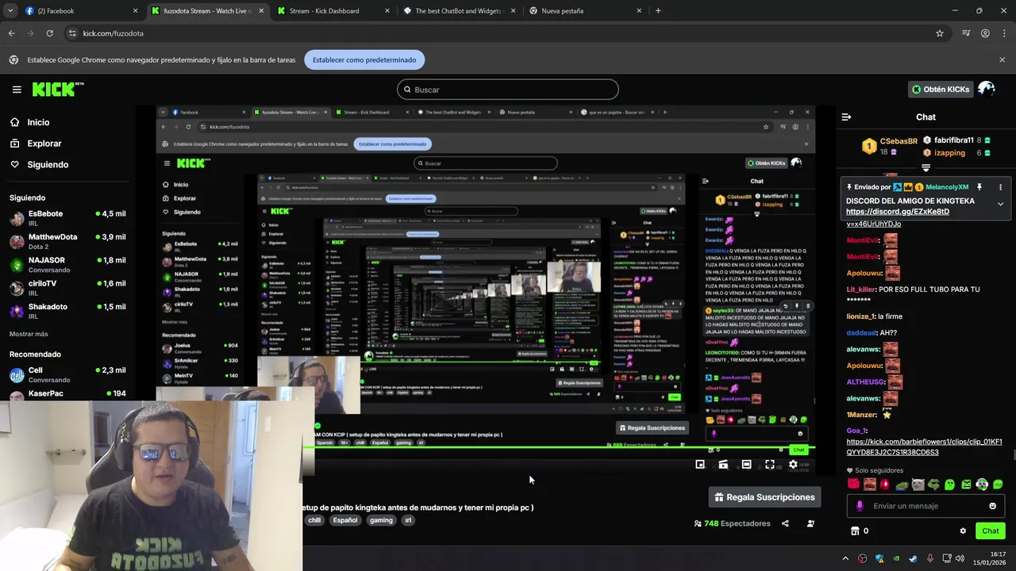Dismiss the default browser notification bar
Image resolution: width=1016 pixels, height=571 pixels.
[1002, 59]
